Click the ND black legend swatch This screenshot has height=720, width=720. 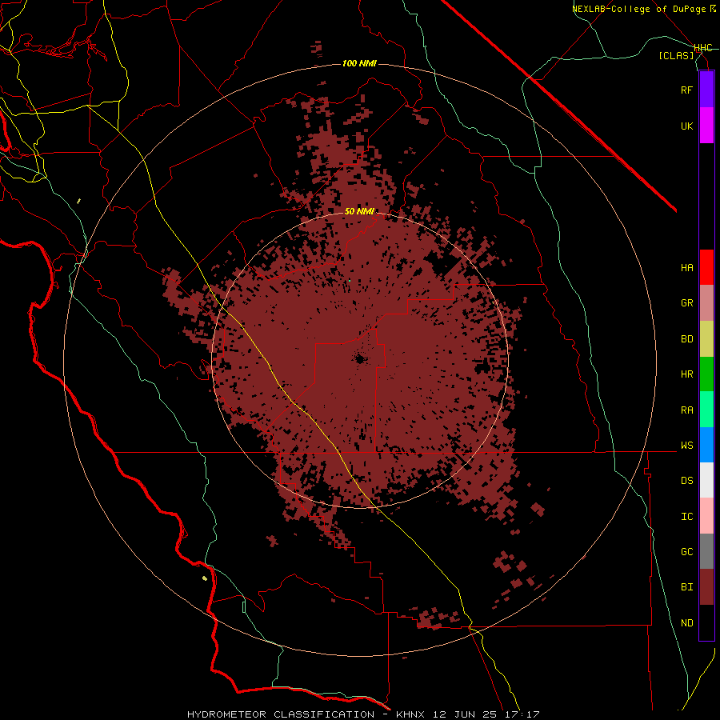pyautogui.click(x=706, y=622)
